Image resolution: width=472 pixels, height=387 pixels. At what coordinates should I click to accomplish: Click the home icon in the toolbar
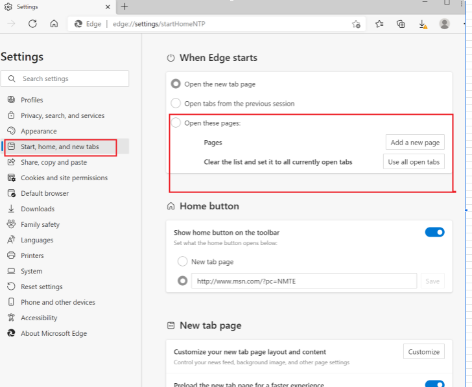coord(54,24)
